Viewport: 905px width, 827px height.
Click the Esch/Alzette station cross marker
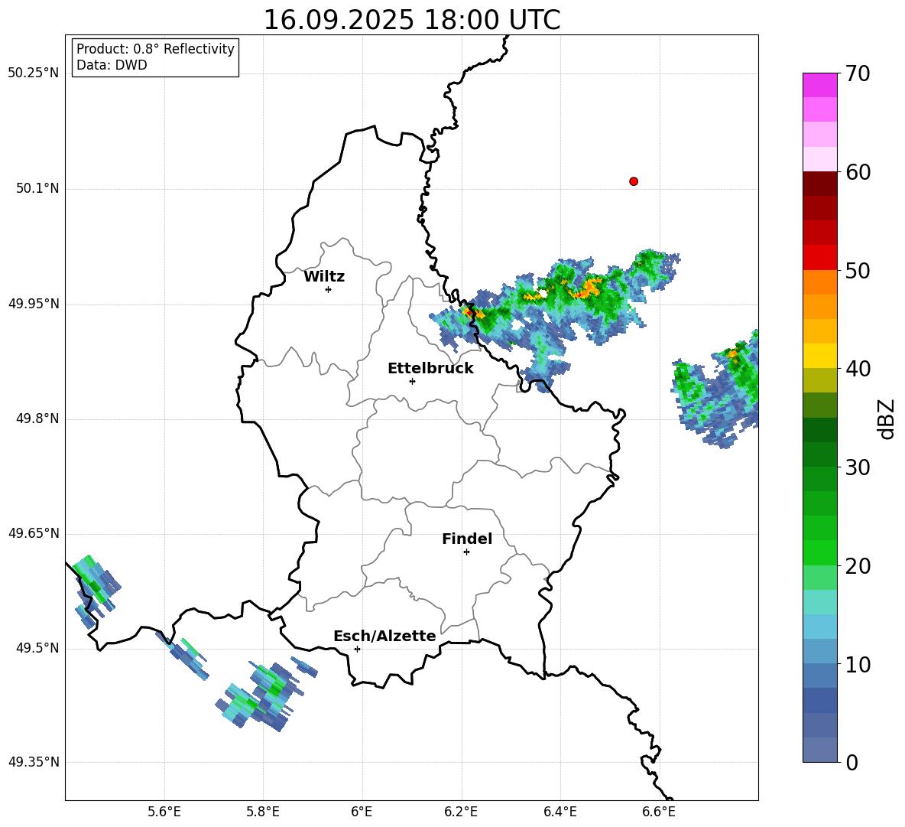[357, 649]
